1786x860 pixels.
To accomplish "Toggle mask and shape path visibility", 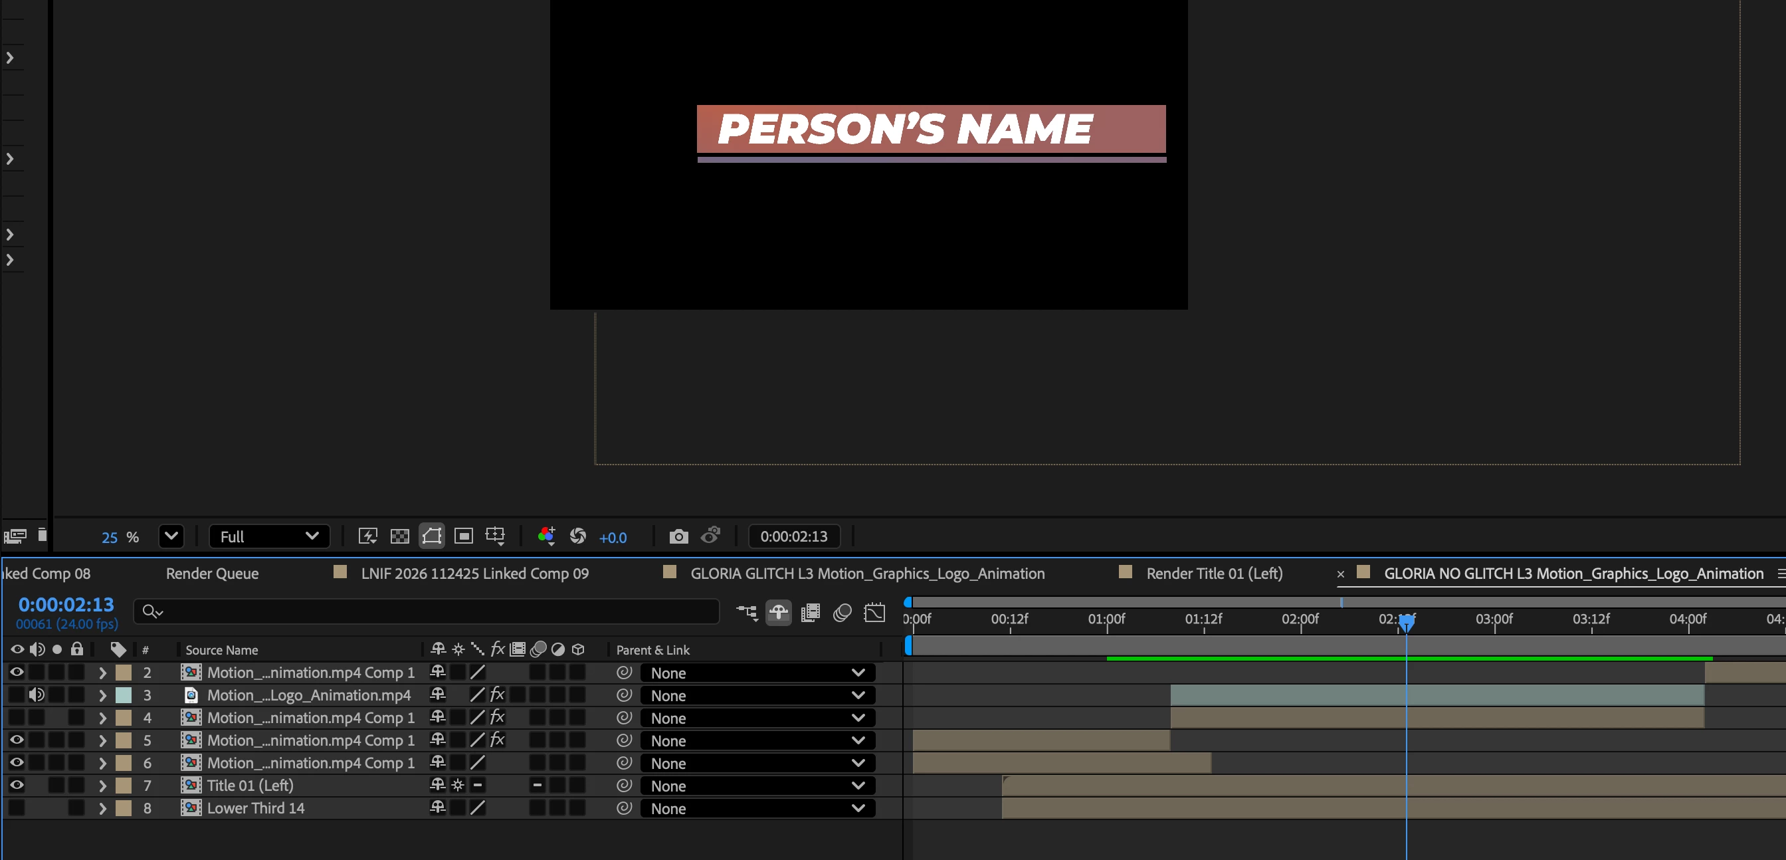I will point(432,536).
